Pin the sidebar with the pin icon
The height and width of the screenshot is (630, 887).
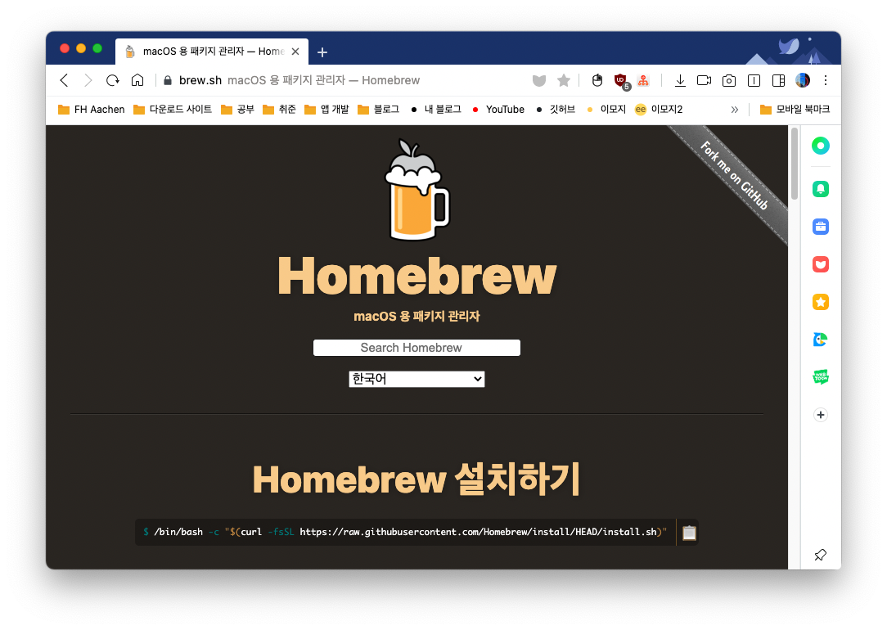pyautogui.click(x=820, y=555)
